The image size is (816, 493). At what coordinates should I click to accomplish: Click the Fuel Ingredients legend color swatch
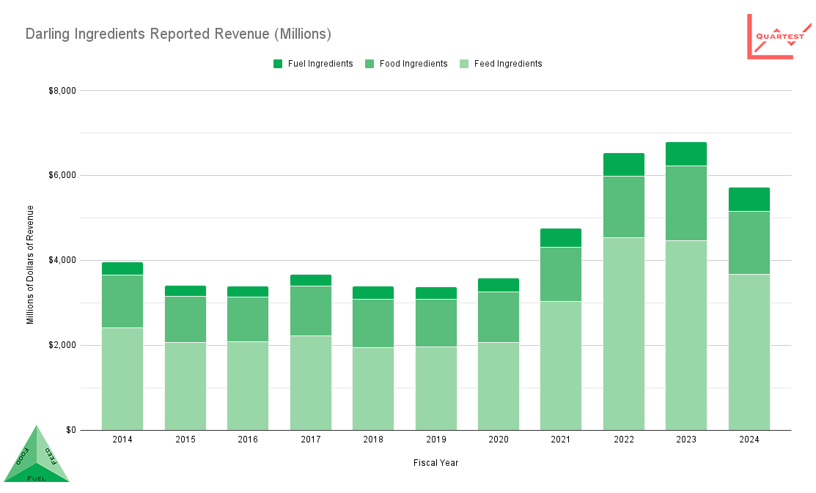click(x=278, y=64)
